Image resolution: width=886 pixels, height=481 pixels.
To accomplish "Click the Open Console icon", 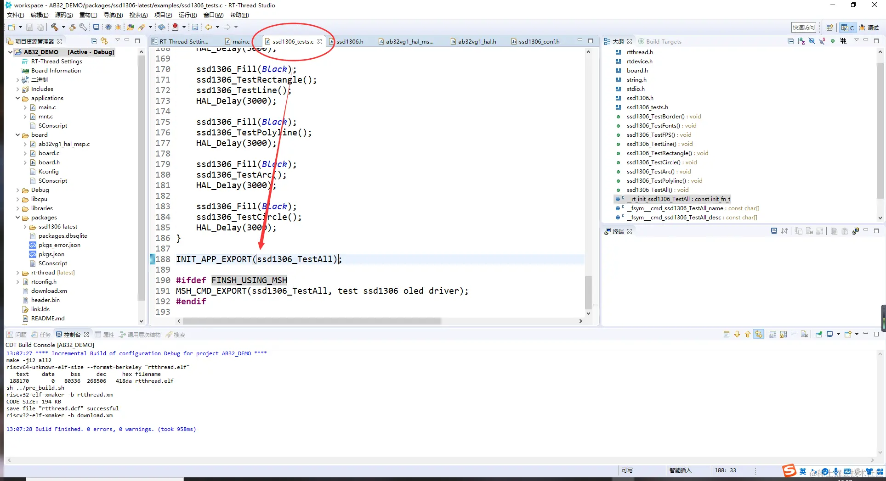I will click(848, 334).
